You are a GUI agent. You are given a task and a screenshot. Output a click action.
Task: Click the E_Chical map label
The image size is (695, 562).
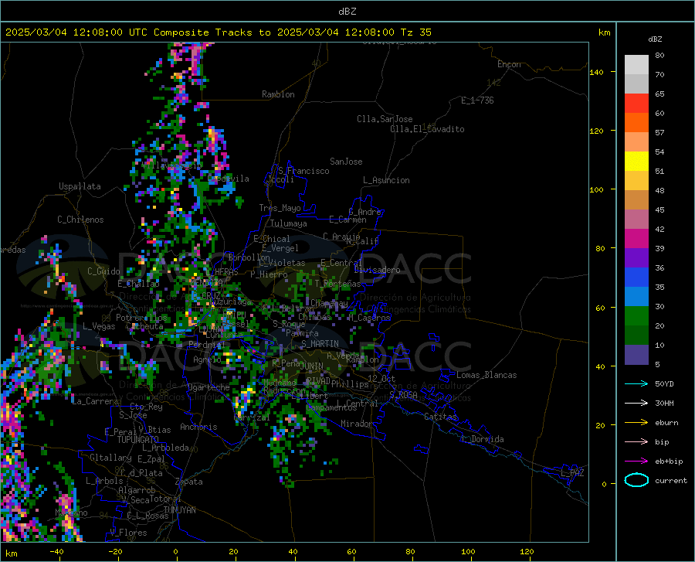tap(272, 239)
